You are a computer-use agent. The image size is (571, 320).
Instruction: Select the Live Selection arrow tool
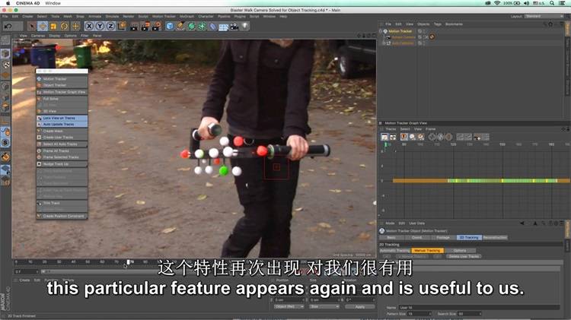[x=32, y=26]
